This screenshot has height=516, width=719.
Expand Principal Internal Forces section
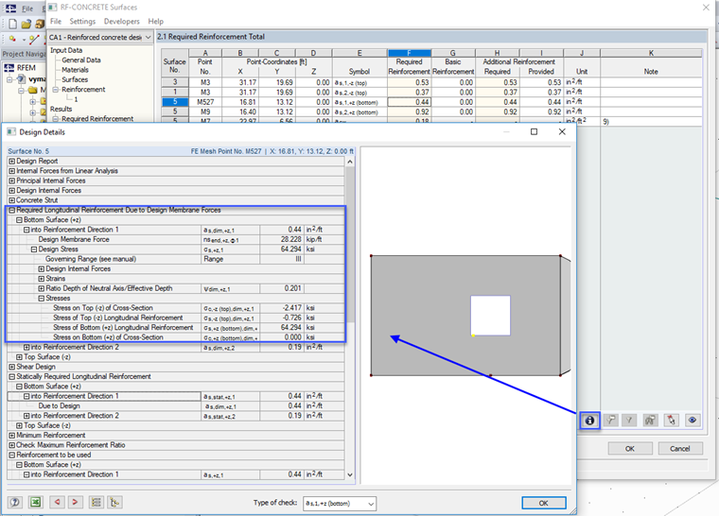pos(12,181)
